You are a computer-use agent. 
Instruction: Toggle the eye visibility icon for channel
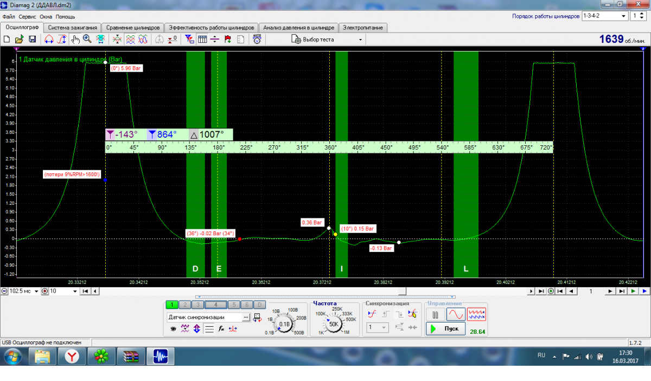click(x=173, y=328)
